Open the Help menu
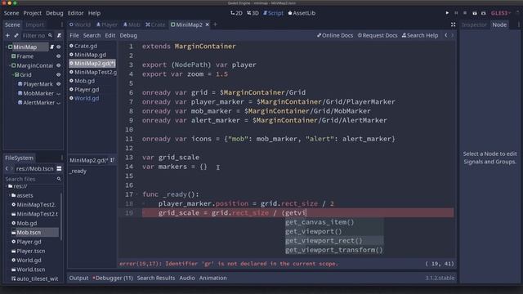The height and width of the screenshot is (294, 523). click(95, 13)
